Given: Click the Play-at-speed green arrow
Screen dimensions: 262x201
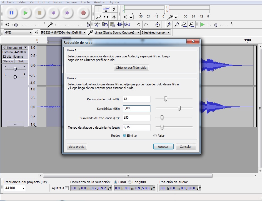Looking at the screenshot, I should [202, 25].
